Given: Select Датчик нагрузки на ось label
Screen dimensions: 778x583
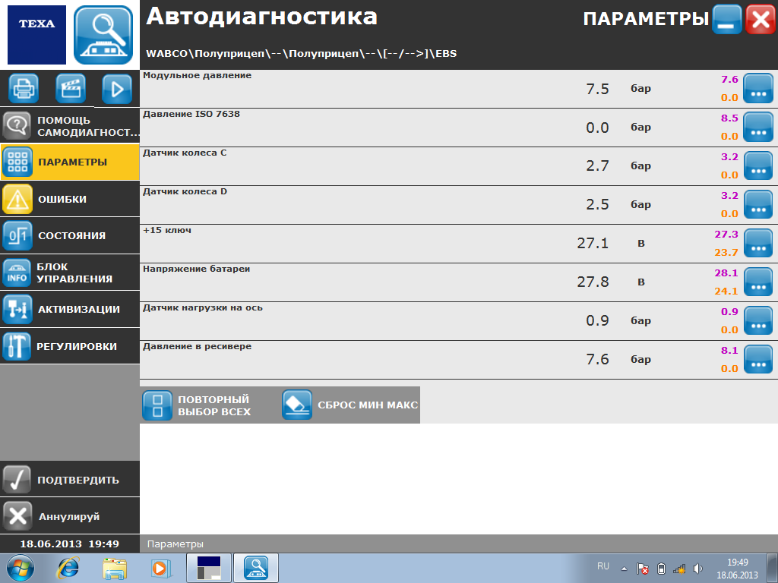Looking at the screenshot, I should tap(202, 307).
